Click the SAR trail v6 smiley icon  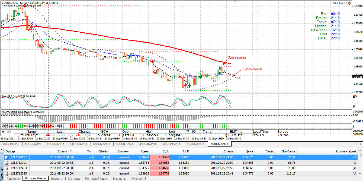pyautogui.click(x=349, y=3)
